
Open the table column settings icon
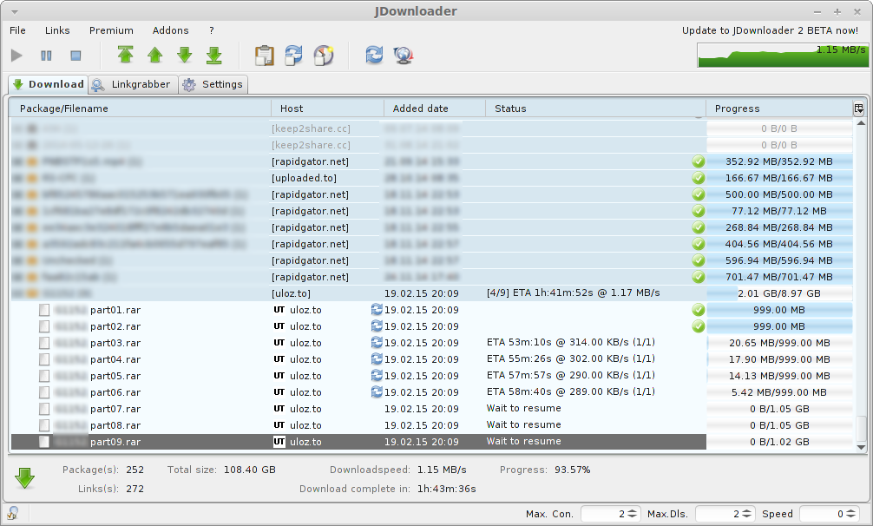[858, 108]
